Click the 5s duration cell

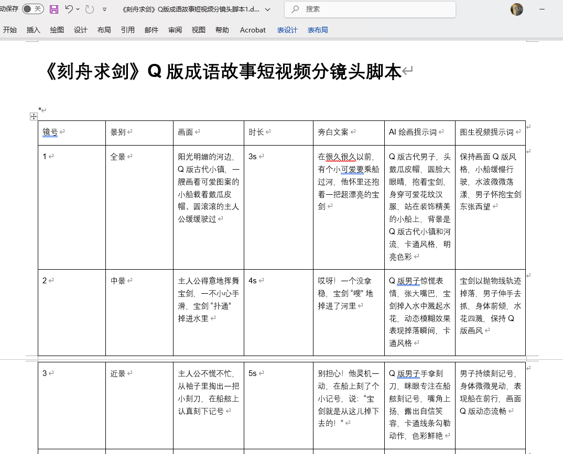point(279,405)
